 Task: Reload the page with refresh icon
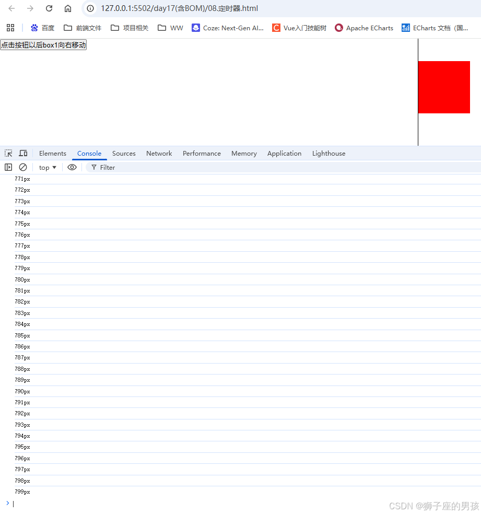(49, 8)
